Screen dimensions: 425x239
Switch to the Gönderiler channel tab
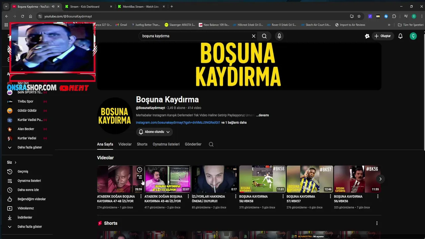193,144
